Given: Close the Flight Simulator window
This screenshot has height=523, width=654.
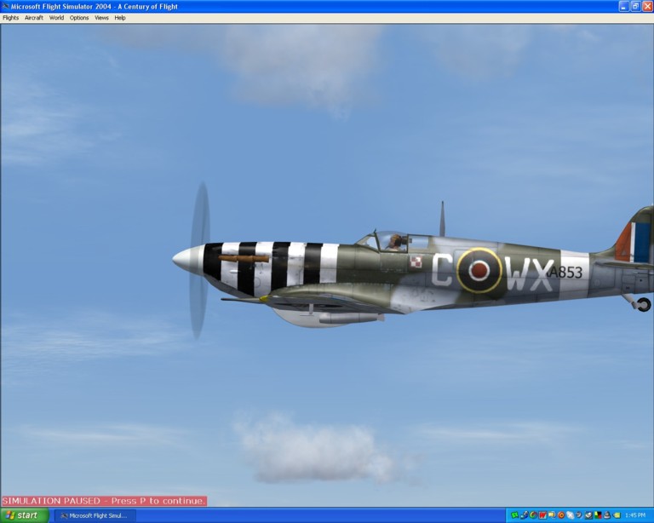Looking at the screenshot, I should [x=647, y=6].
